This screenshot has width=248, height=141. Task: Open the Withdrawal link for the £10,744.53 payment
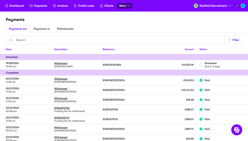(61, 89)
